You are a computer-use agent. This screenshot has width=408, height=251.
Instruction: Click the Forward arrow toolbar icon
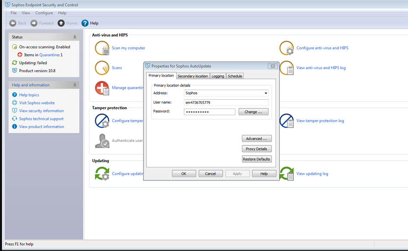(x=34, y=23)
